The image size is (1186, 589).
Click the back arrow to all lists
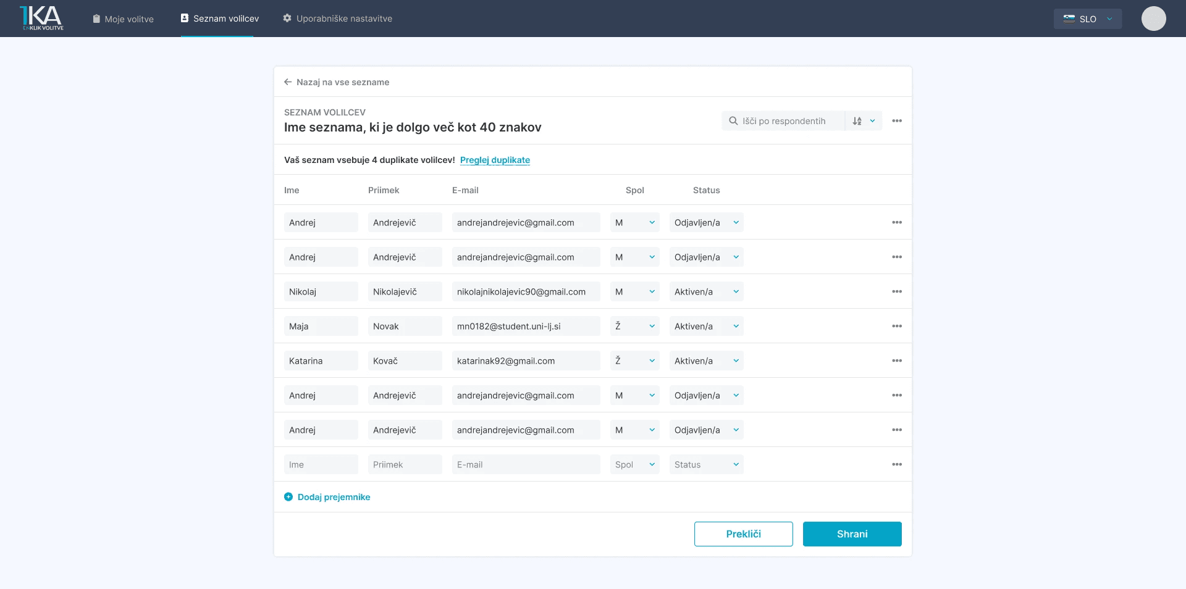(288, 82)
